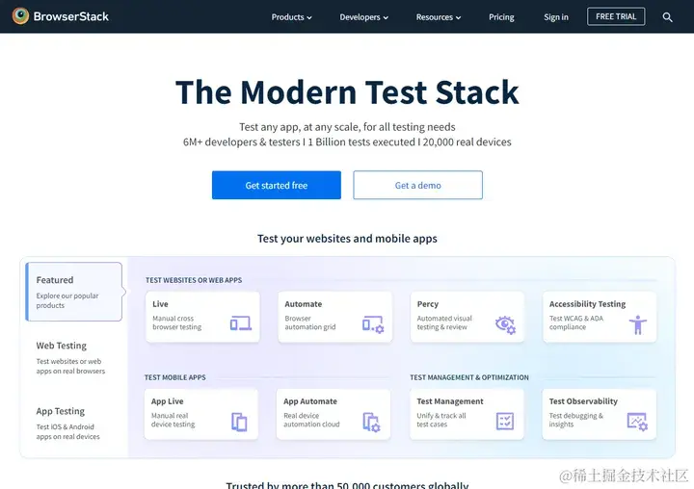Click the Test Management checklist icon

[x=505, y=422]
